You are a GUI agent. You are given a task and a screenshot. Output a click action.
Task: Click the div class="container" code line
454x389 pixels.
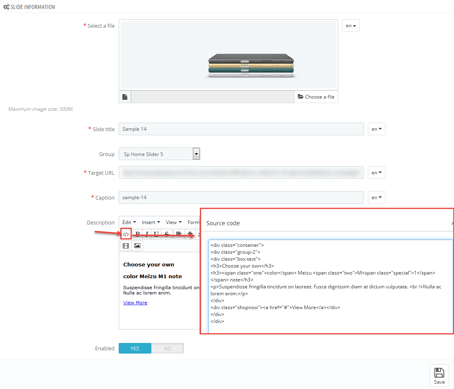tap(237, 245)
